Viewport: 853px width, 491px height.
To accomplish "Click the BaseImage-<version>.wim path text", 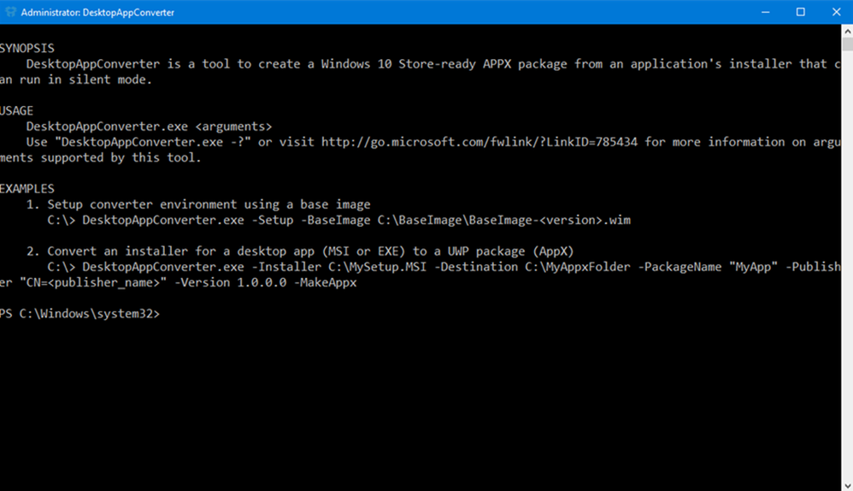I will coord(550,221).
